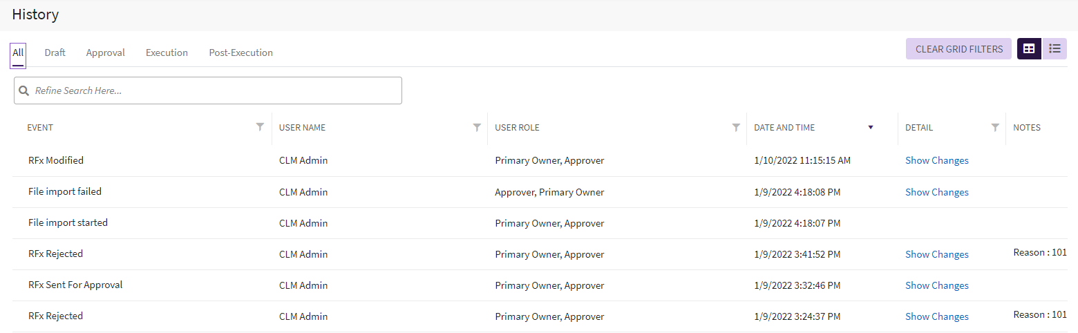The width and height of the screenshot is (1078, 333).
Task: Toggle Date and Time sort arrow
Action: 871,127
